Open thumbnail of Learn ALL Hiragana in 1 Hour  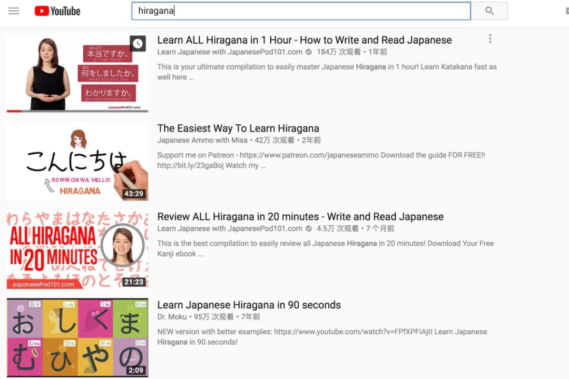click(77, 73)
